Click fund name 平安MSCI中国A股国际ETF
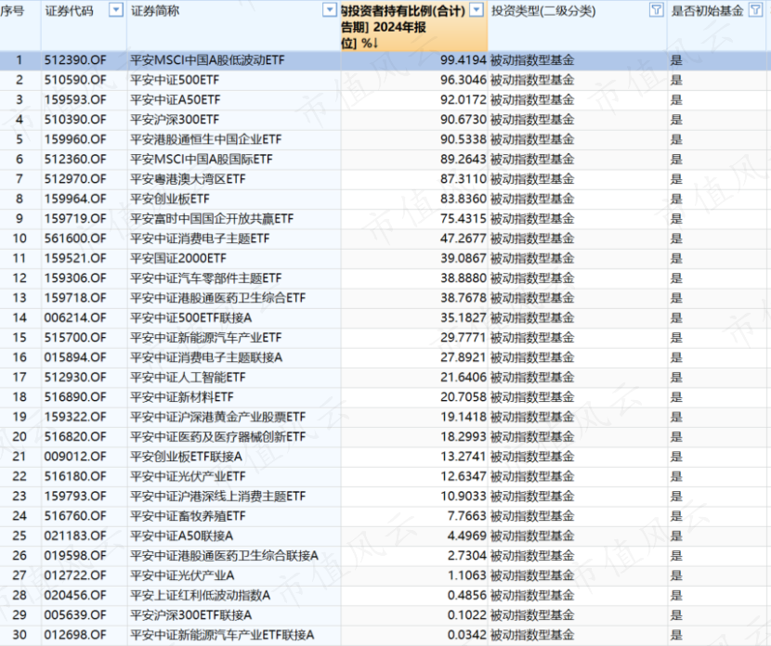This screenshot has width=771, height=646. click(x=202, y=159)
